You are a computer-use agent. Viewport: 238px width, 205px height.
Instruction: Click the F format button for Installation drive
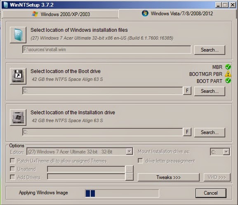point(187,132)
